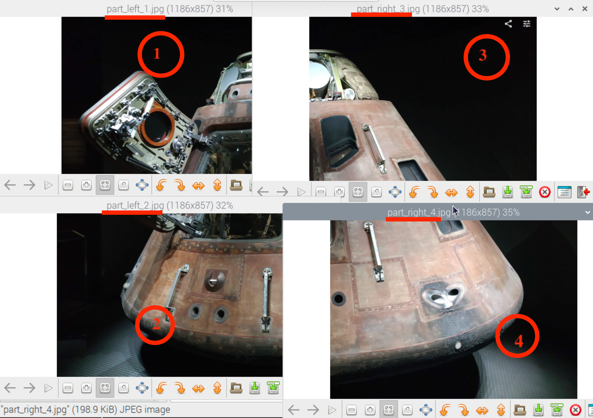Go to next image in part_left_1.jpg window

coord(29,185)
